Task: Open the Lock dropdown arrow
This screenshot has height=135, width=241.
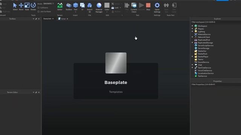Action: point(120,7)
